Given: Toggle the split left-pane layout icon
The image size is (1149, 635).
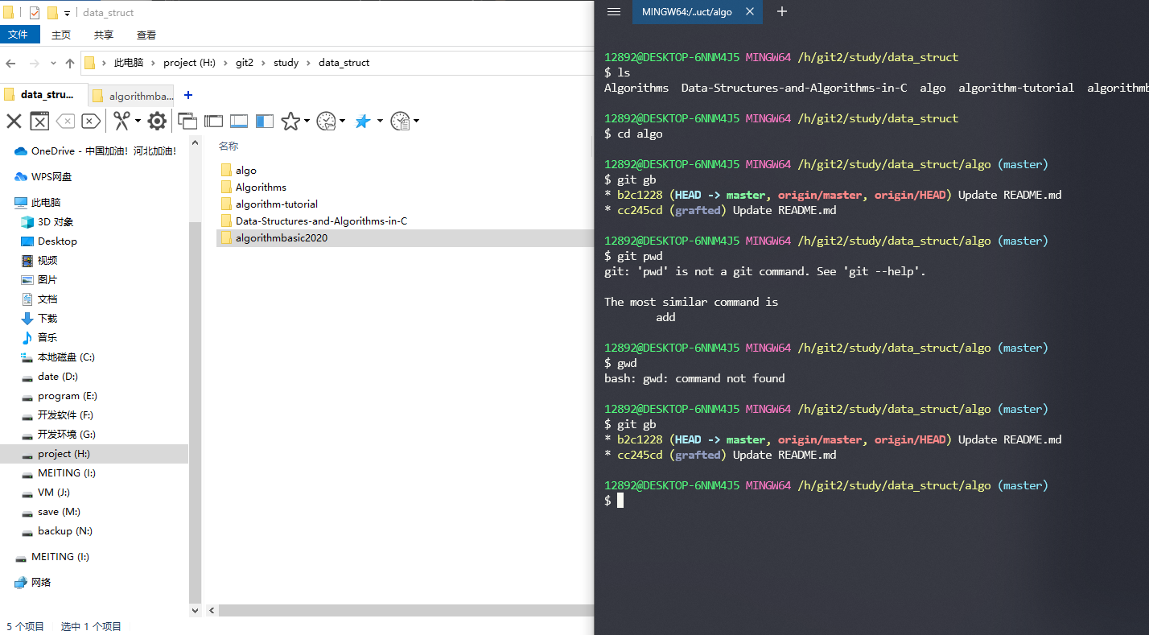Looking at the screenshot, I should click(x=265, y=121).
